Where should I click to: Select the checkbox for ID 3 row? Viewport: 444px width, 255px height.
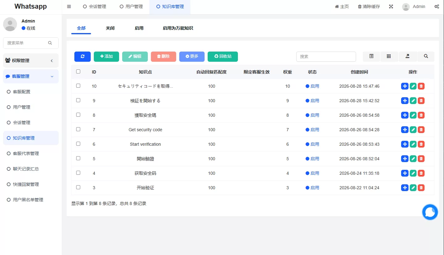pos(78,187)
